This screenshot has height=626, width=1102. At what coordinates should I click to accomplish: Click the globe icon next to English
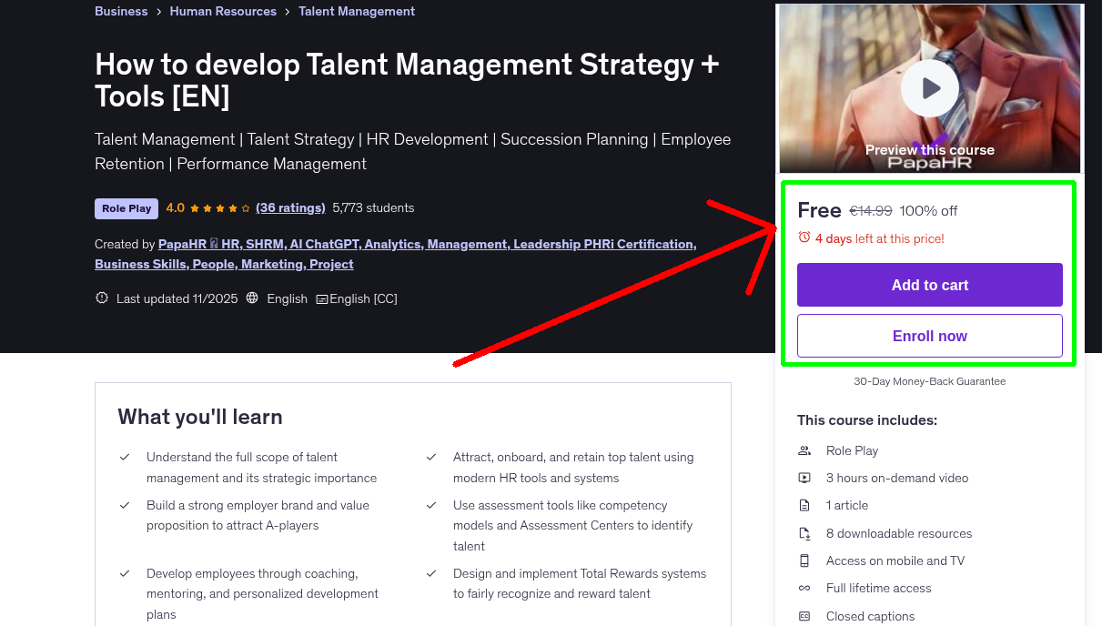tap(252, 298)
